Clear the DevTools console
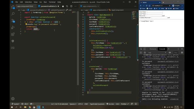Screen dimensions: 194x109 (x=145, y=52)
